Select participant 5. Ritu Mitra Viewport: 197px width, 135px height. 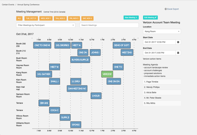coord(162,103)
